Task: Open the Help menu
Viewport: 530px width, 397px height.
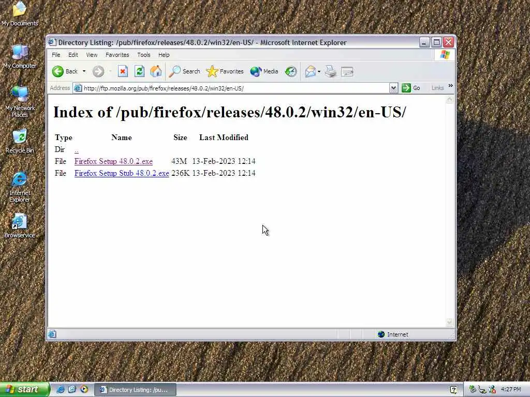Action: [x=164, y=55]
